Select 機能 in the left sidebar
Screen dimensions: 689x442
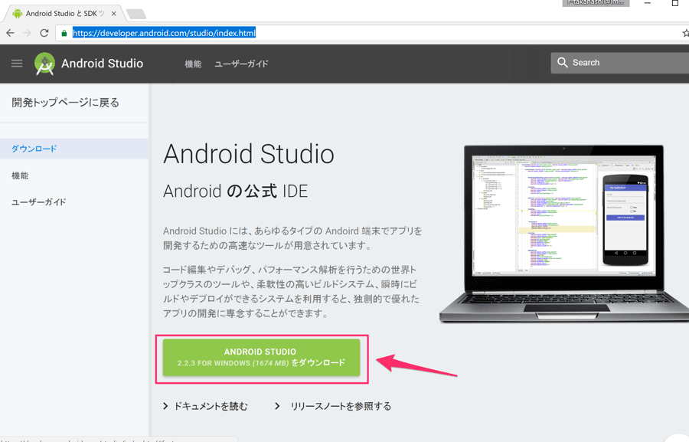(x=20, y=175)
